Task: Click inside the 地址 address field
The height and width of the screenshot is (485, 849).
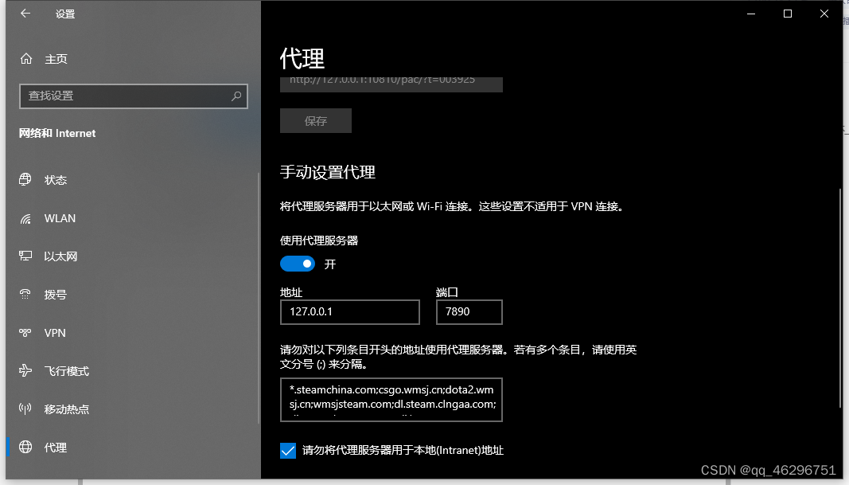Action: [x=349, y=312]
